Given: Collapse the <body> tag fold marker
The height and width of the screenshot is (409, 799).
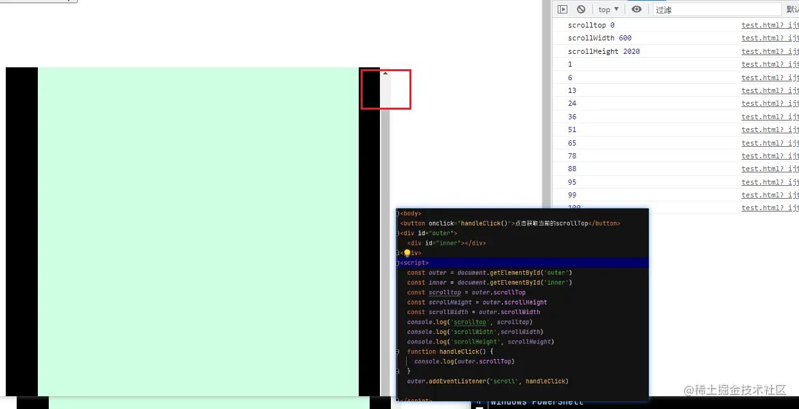Looking at the screenshot, I should point(398,213).
